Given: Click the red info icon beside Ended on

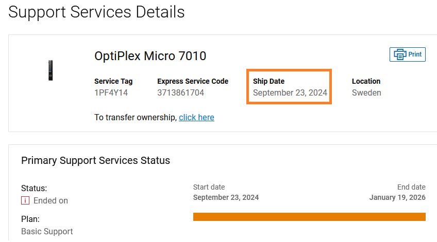Looking at the screenshot, I should (x=25, y=200).
